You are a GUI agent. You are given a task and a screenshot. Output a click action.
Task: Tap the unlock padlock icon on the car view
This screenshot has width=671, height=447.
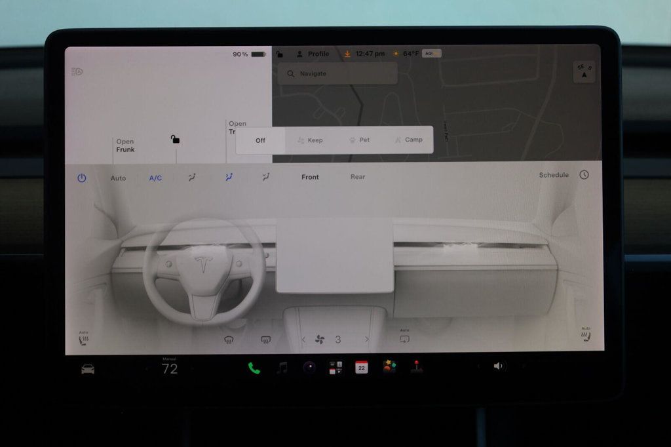coord(175,139)
